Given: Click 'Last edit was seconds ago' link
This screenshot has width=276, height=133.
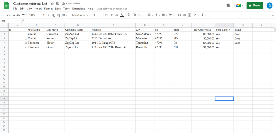Looking at the screenshot, I should pos(112,9).
